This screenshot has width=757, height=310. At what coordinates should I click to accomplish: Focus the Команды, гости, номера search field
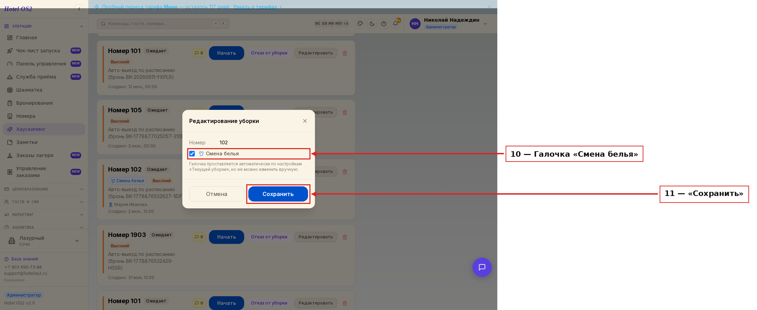tap(163, 24)
